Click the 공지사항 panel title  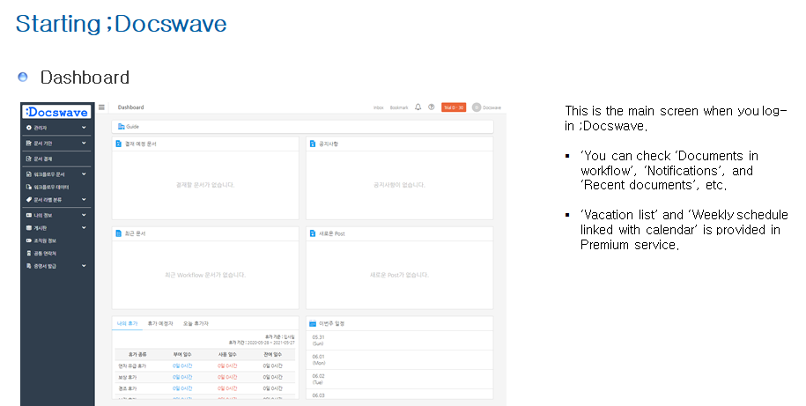pos(329,144)
